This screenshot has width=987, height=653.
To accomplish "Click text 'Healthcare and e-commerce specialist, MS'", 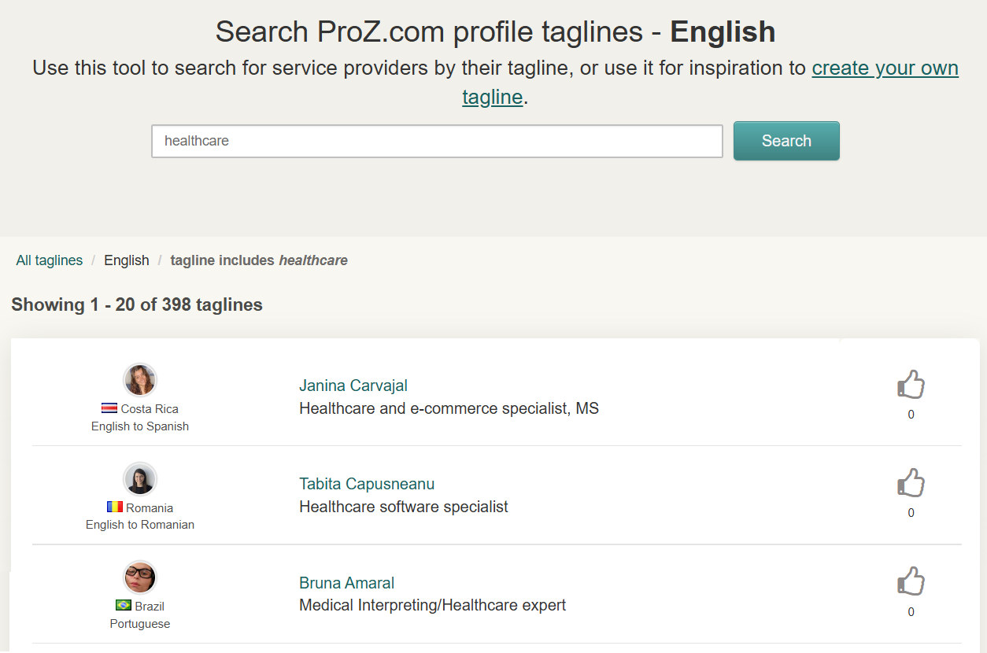I will tap(449, 408).
